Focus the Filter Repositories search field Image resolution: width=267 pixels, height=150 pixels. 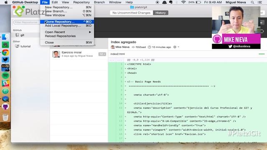(27, 22)
